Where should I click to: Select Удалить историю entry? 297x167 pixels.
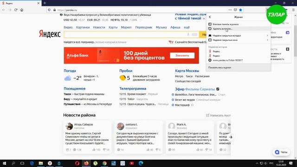(x=239, y=29)
